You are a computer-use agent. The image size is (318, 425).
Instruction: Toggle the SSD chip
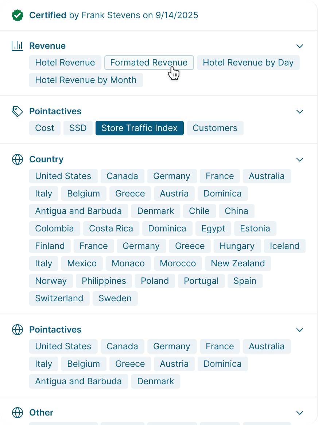click(78, 128)
